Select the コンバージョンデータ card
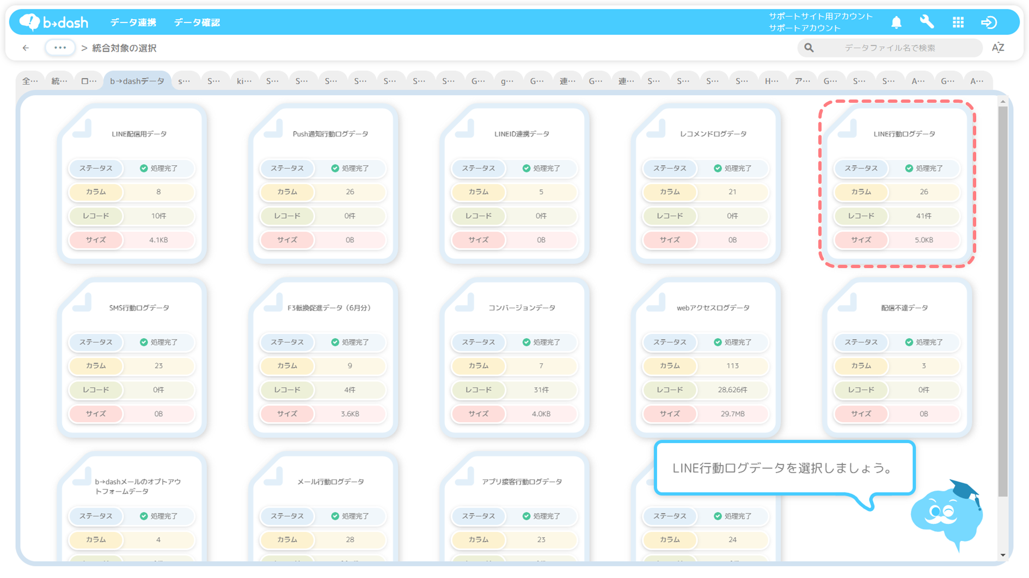This screenshot has width=1029, height=578. point(514,358)
